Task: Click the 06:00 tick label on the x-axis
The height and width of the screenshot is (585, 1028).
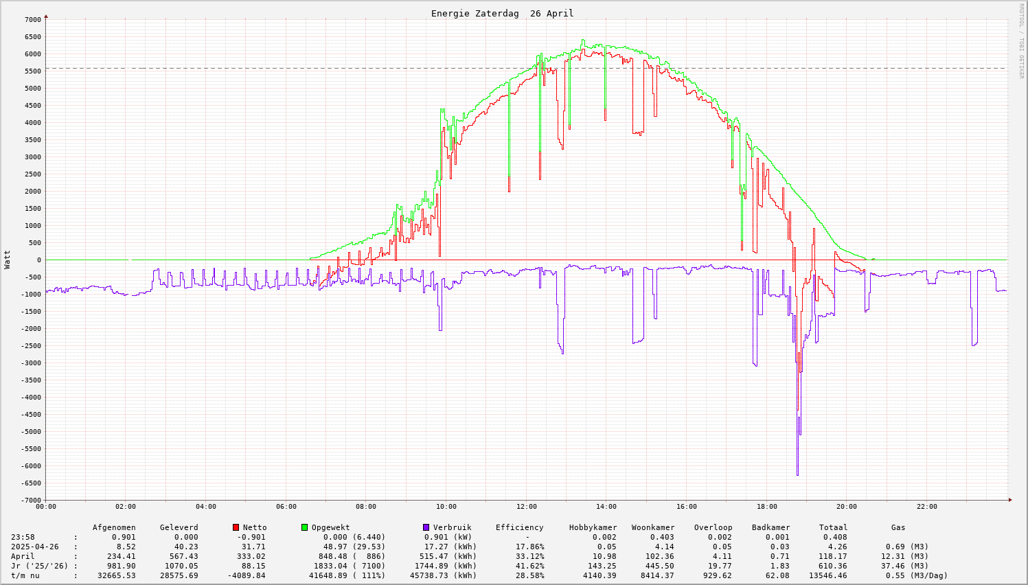Action: click(x=286, y=507)
